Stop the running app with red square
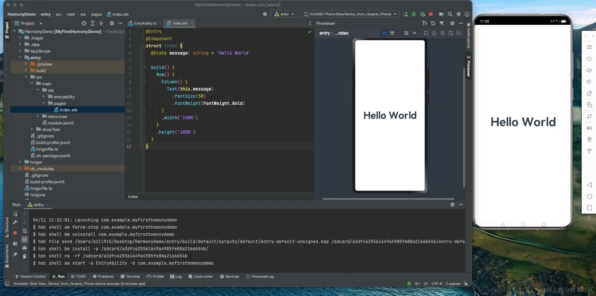This screenshot has height=296, width=596. [431, 14]
